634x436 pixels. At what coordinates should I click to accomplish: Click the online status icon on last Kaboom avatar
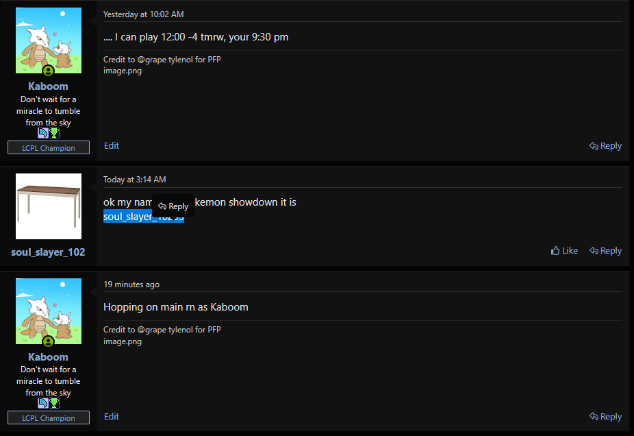pos(49,341)
